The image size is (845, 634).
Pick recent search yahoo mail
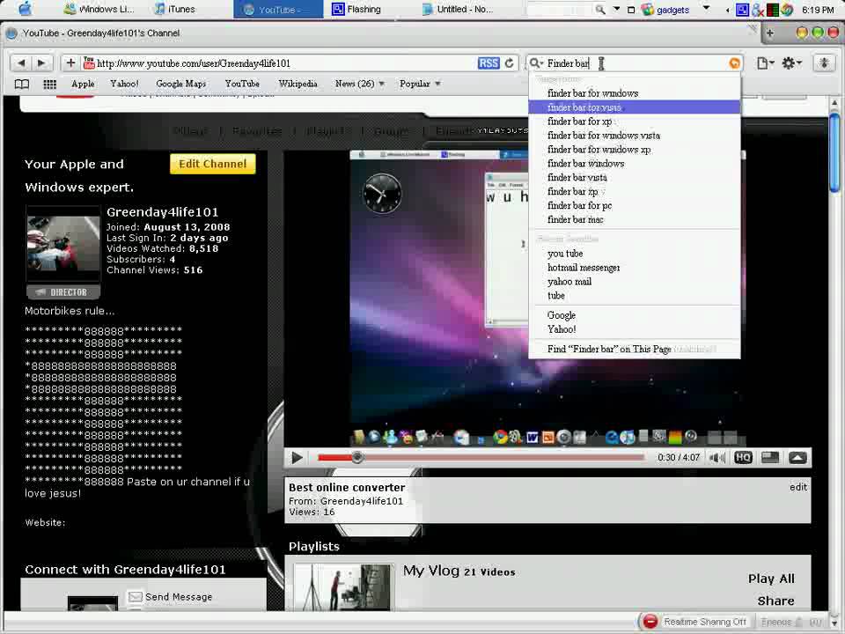tap(635, 282)
